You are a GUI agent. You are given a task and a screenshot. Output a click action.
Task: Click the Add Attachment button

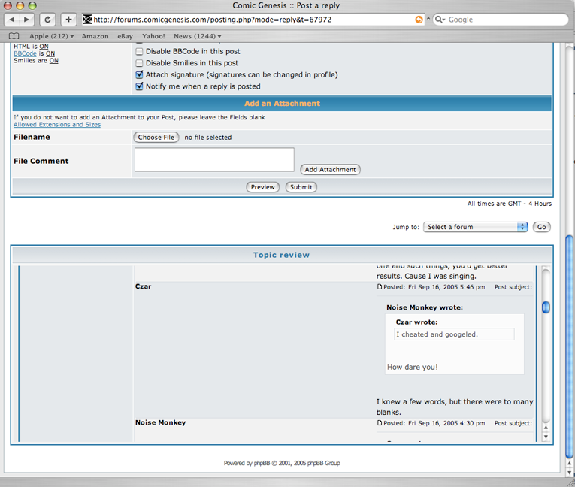click(330, 169)
